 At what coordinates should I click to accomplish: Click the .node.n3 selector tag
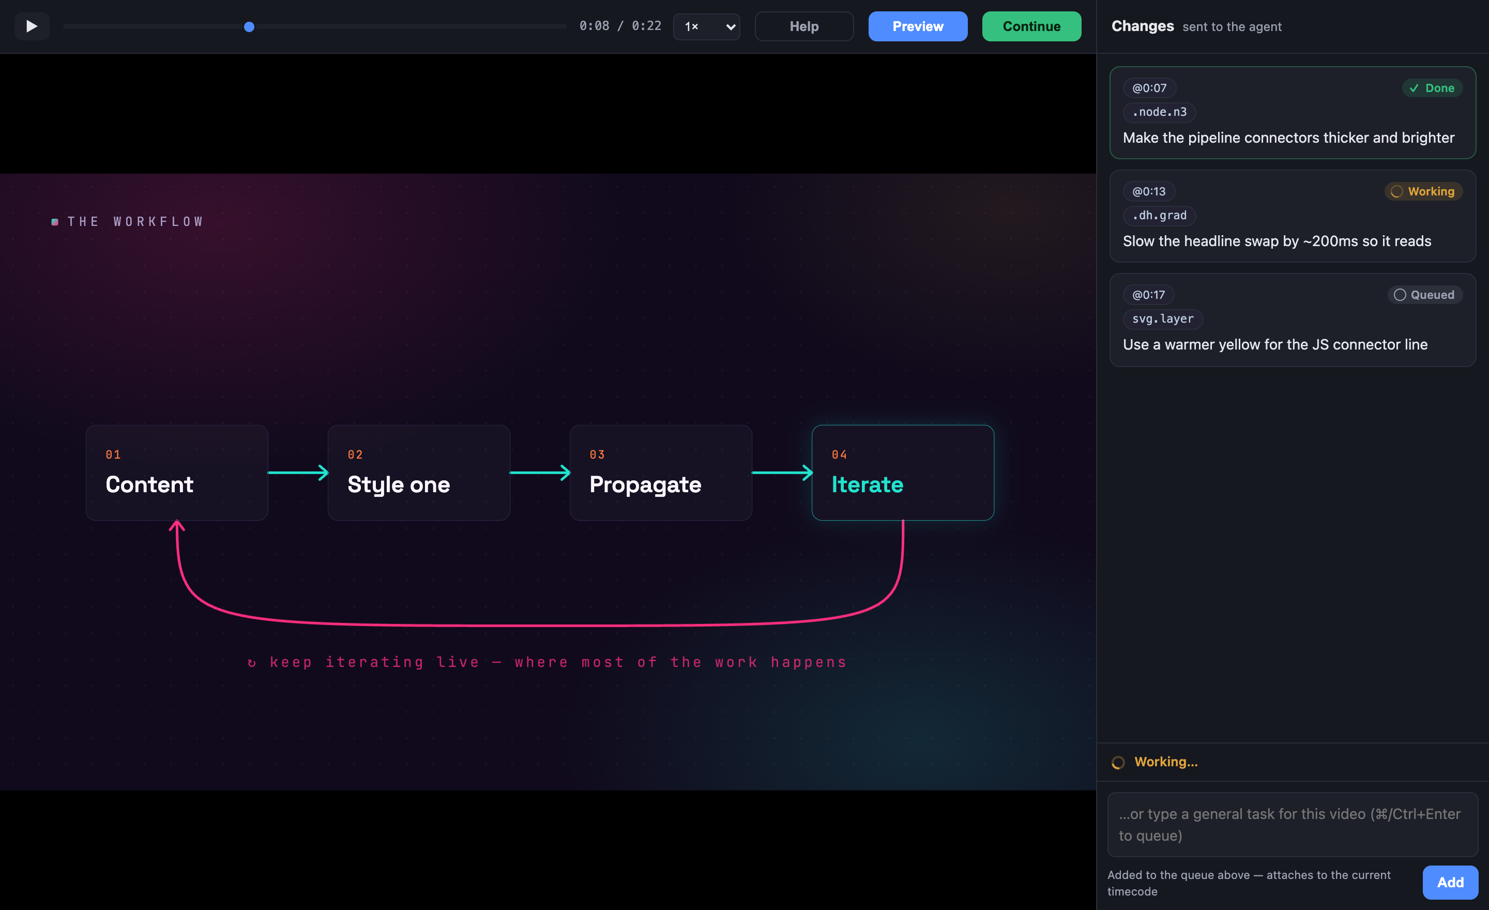tap(1159, 112)
